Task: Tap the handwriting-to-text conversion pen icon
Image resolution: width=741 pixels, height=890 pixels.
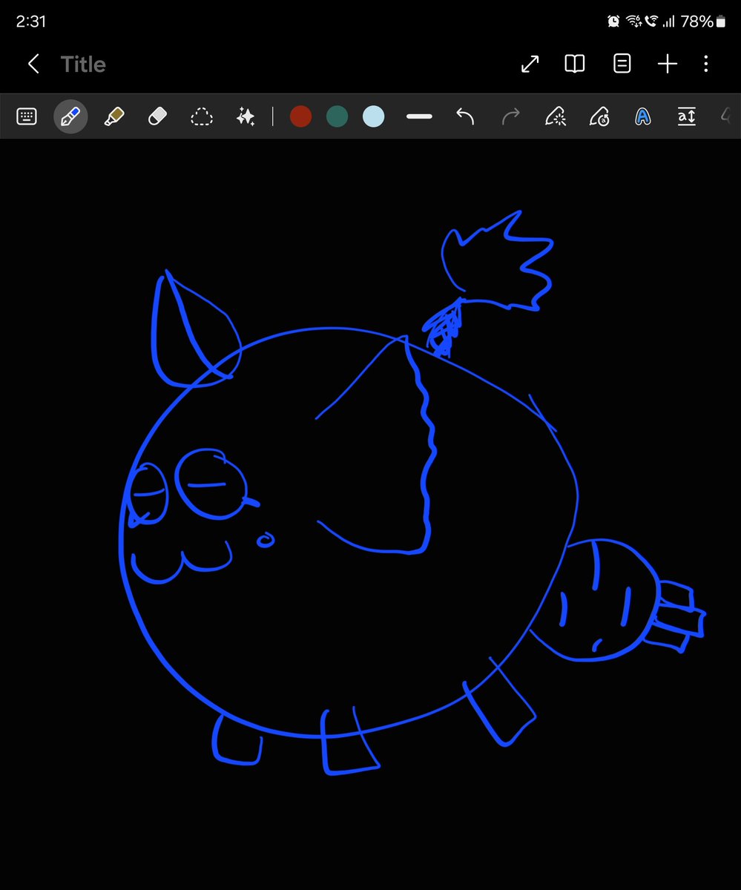Action: click(x=599, y=116)
